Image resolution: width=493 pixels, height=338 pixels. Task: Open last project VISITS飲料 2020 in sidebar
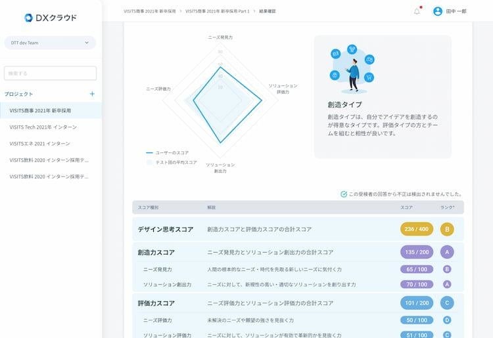point(51,177)
